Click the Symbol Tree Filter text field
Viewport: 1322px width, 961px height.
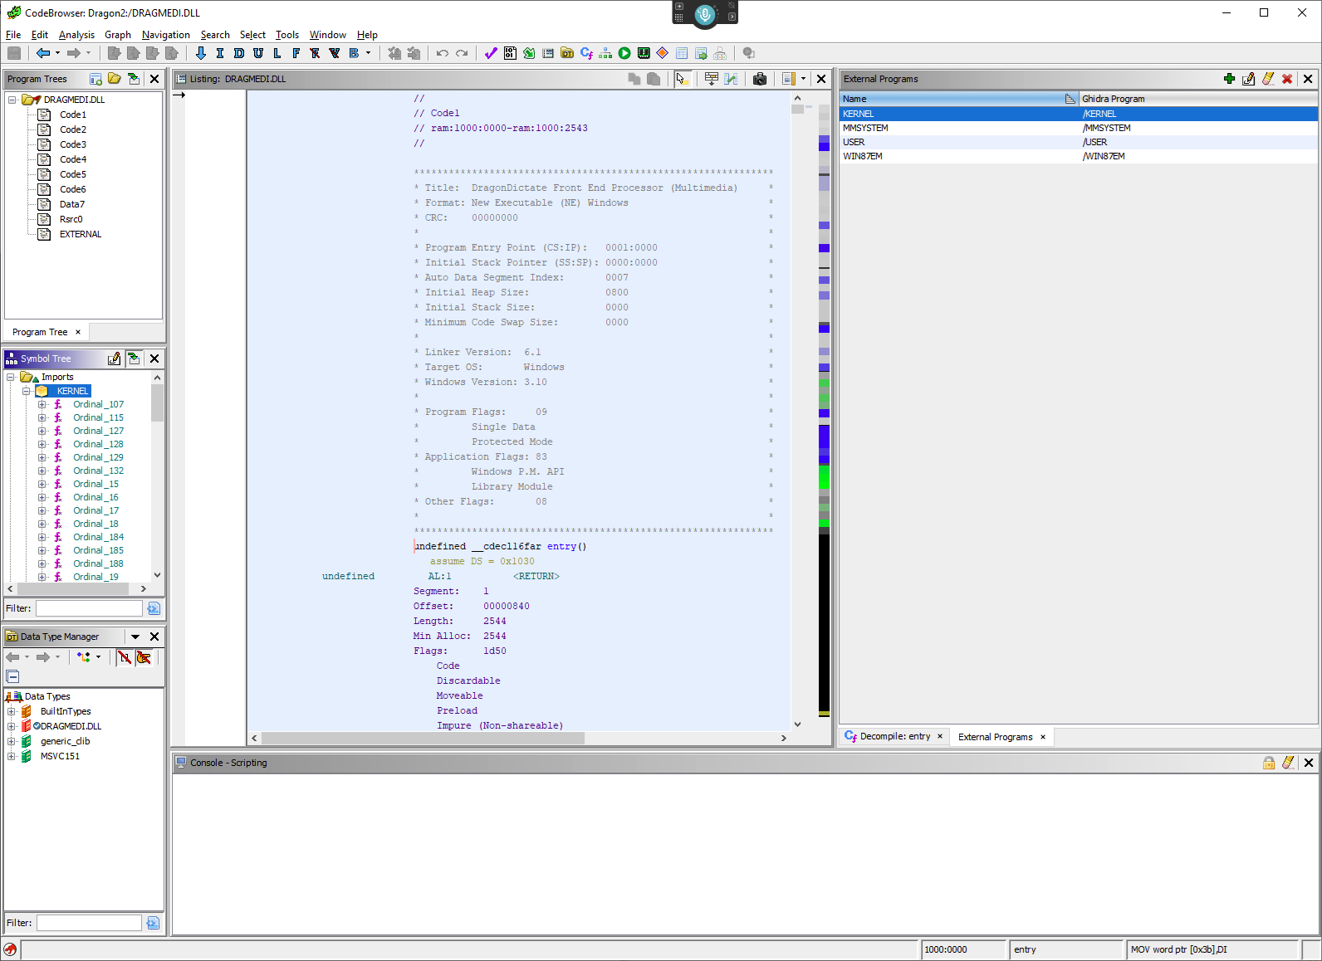click(x=90, y=608)
